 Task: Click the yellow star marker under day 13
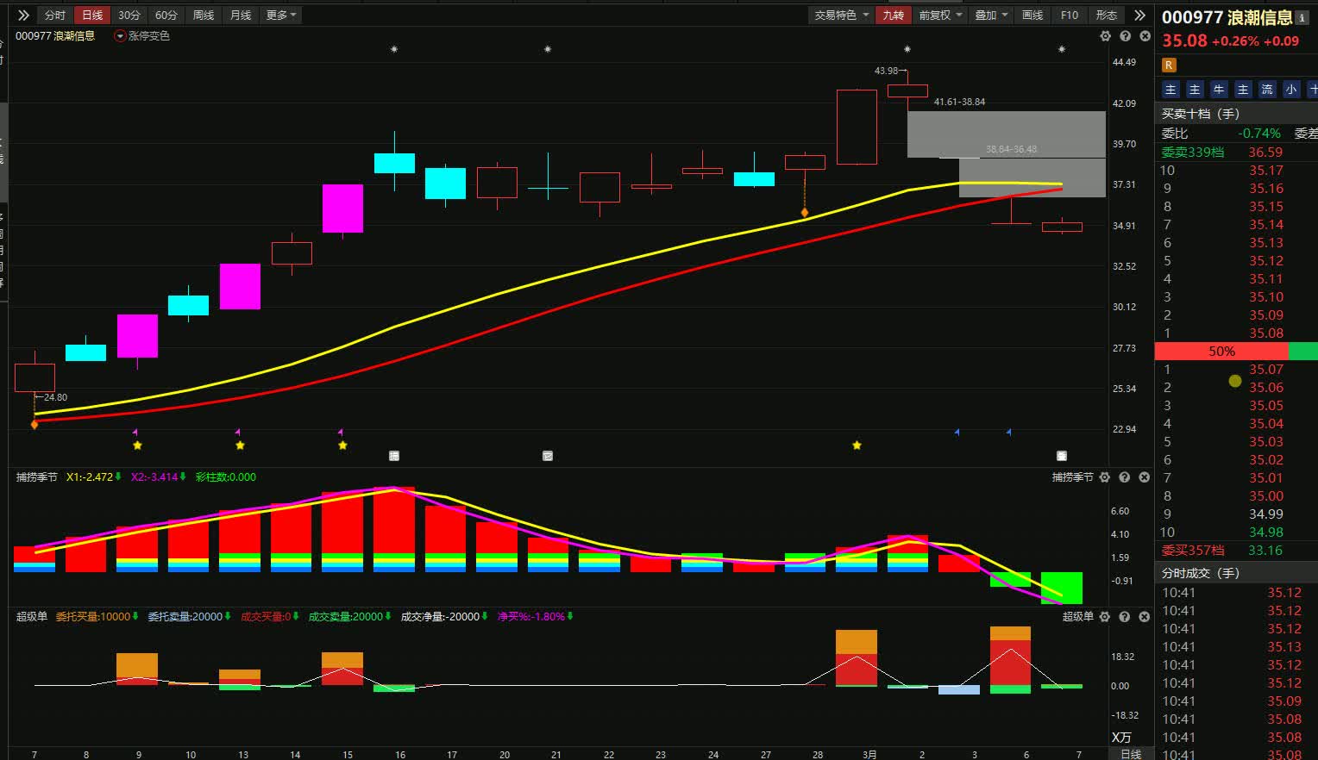coord(240,445)
